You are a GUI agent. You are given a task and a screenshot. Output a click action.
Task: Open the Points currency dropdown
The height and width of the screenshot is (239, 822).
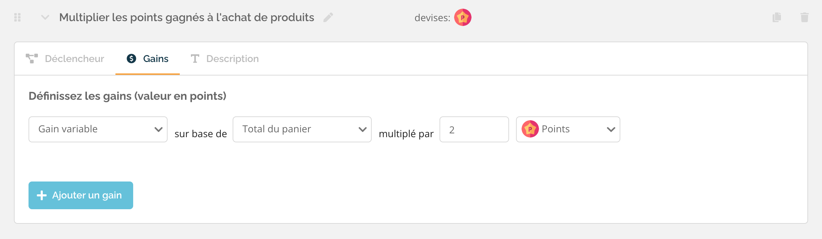click(x=568, y=129)
